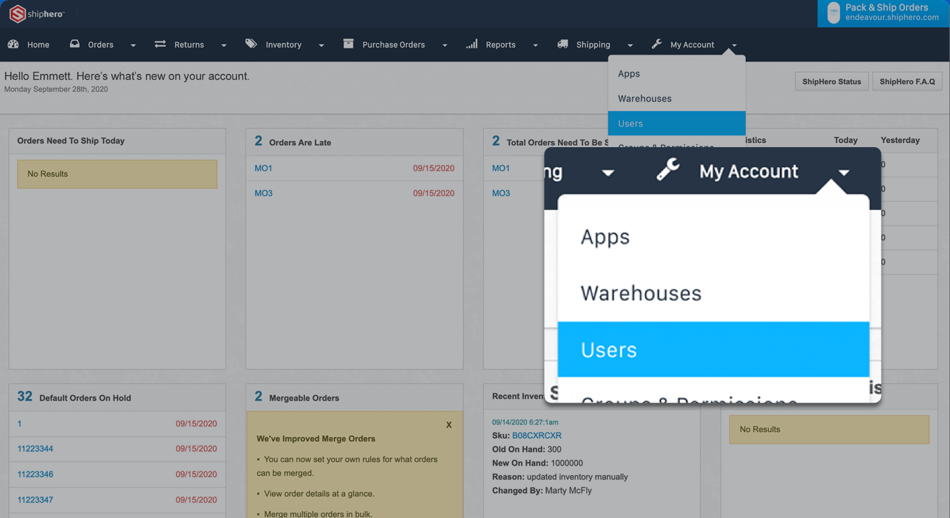Screen dimensions: 950x518
Task: Click the 09/14/2020 6:27:1am timestamp
Action: (525, 422)
